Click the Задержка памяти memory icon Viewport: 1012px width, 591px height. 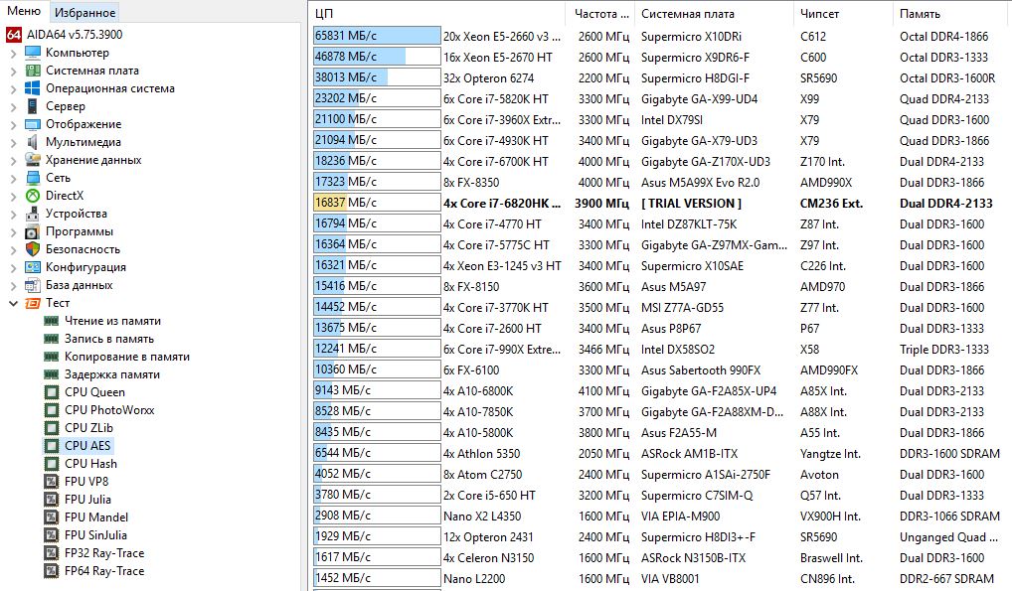(51, 374)
